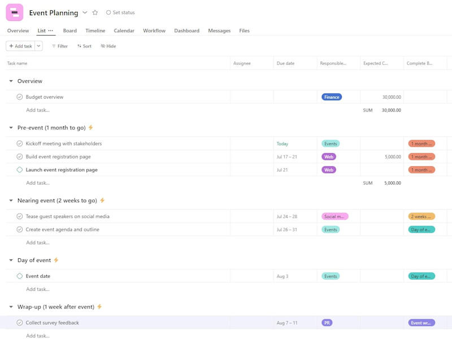Collapse the Day of event section
The image size is (452, 339).
click(11, 260)
